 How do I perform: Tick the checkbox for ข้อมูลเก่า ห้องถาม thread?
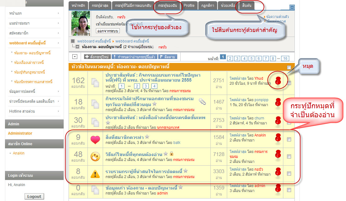[289, 190]
